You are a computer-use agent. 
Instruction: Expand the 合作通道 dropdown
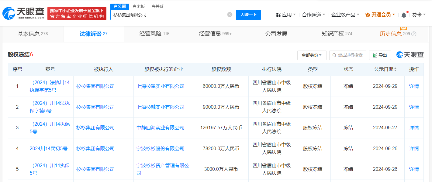pos(313,15)
